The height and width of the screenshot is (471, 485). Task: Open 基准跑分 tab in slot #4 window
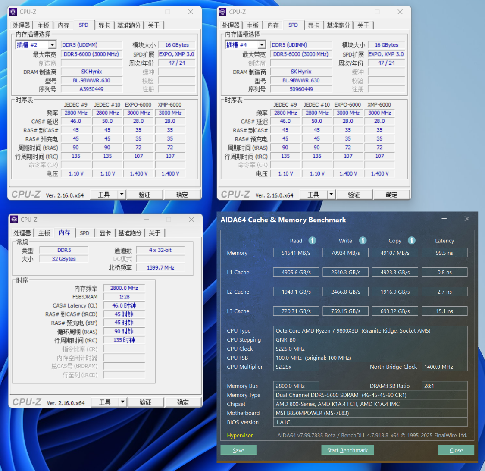point(338,25)
